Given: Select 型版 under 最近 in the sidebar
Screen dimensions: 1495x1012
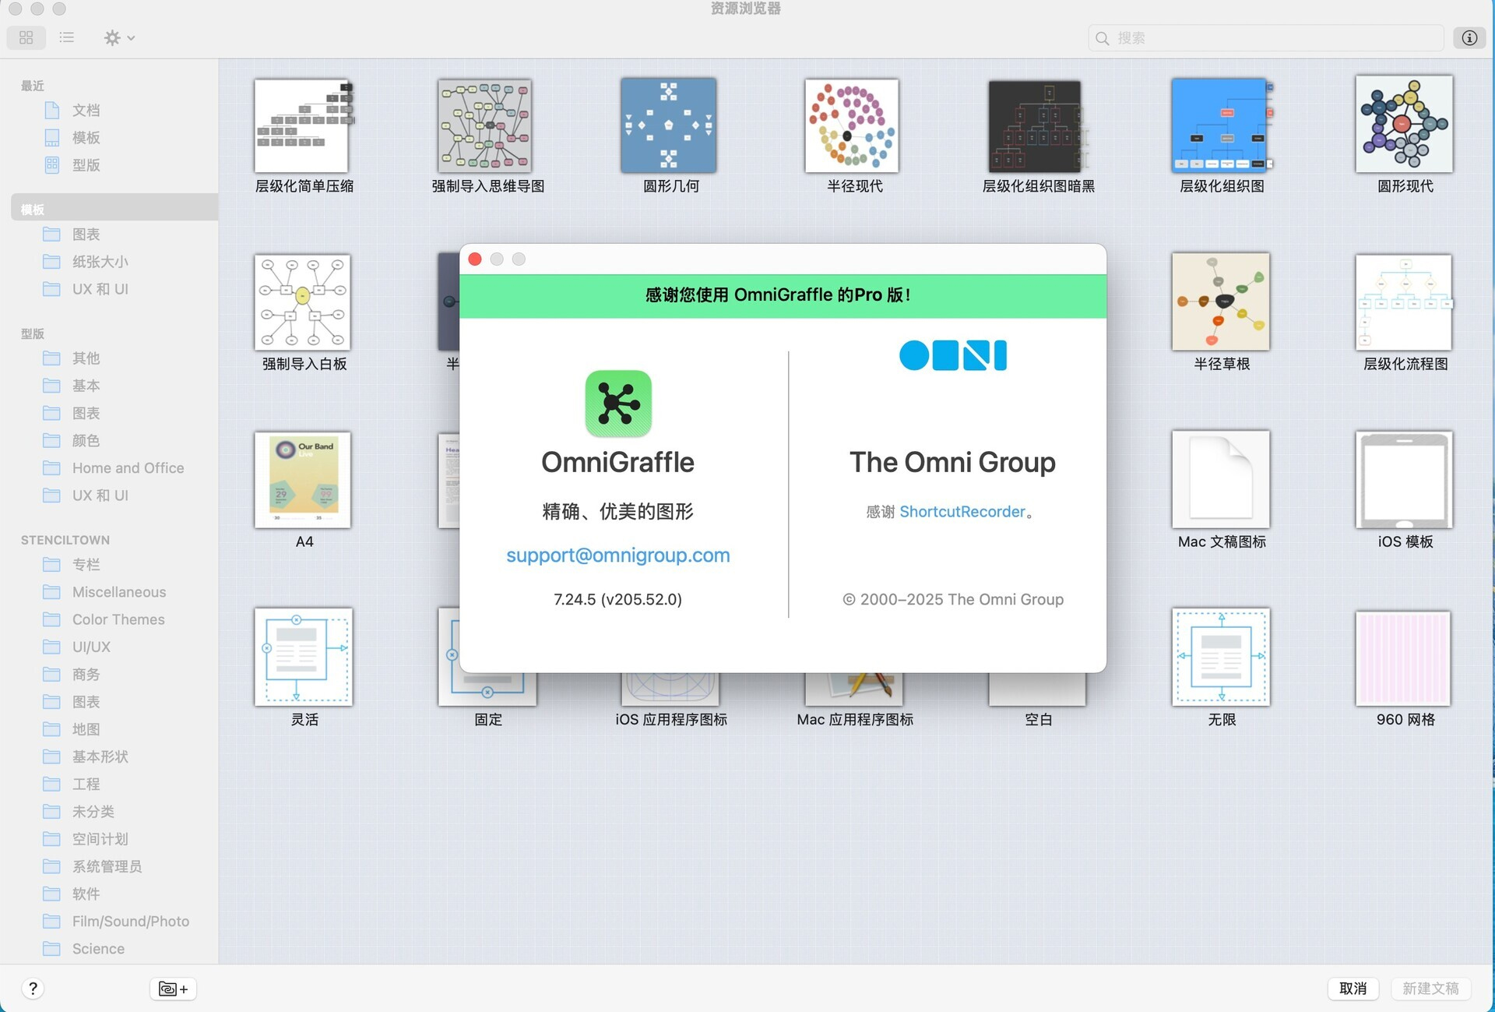Looking at the screenshot, I should tap(86, 164).
